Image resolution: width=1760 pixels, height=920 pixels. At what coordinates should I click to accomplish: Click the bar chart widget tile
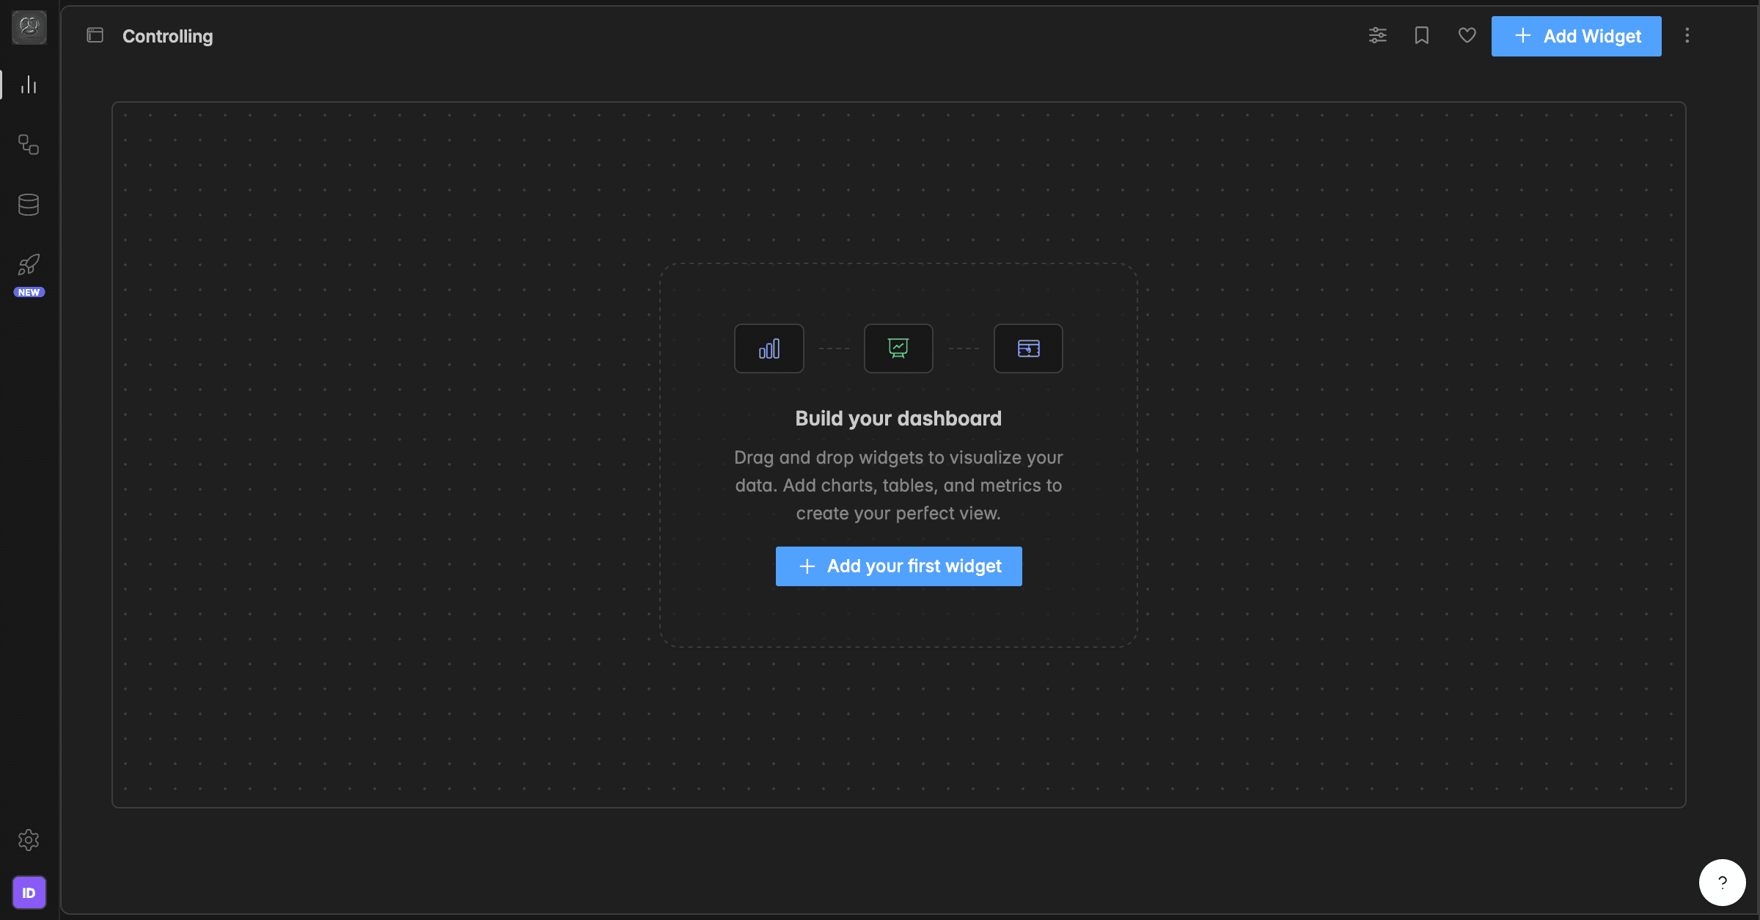click(769, 348)
